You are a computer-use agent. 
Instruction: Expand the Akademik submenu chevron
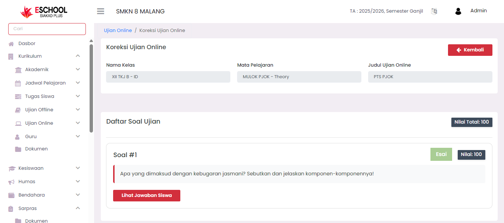[x=78, y=70]
